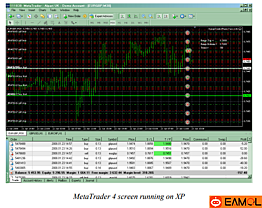Draw a vertical line tool
The image size is (262, 208).
coord(25,22)
